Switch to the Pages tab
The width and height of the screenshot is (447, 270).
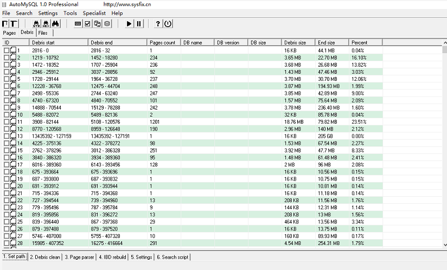[9, 33]
